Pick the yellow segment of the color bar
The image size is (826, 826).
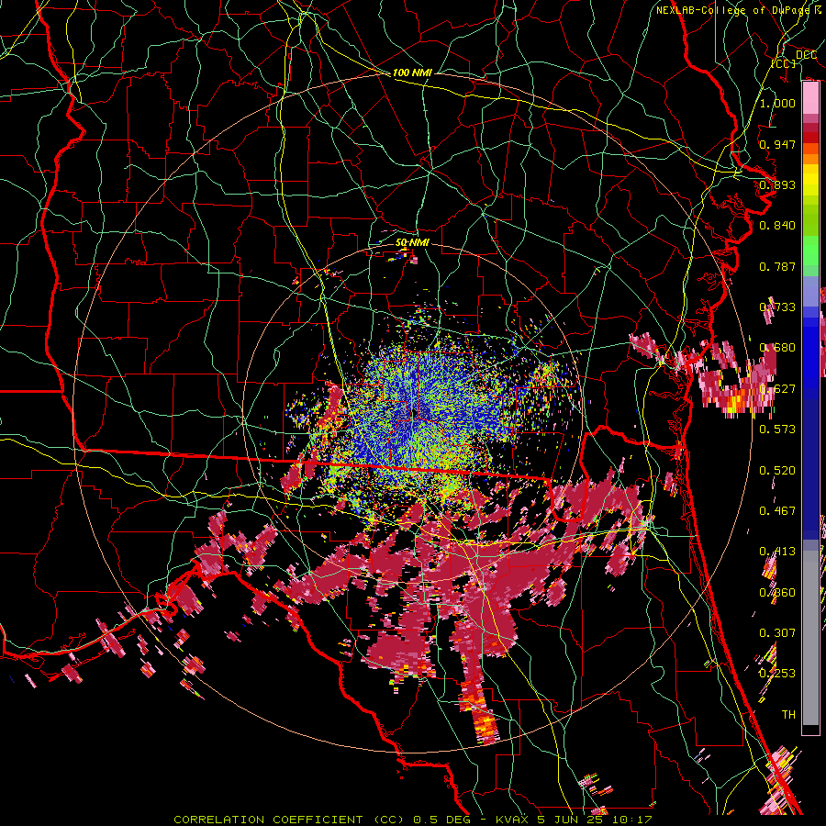pos(810,180)
